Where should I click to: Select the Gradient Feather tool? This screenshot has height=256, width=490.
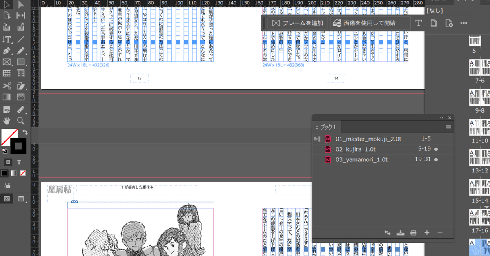click(21, 97)
